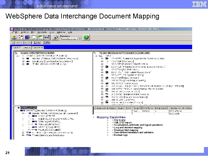Select the 90 CTP Pricing Information row
The width and height of the screenshot is (208, 156).
127,75
